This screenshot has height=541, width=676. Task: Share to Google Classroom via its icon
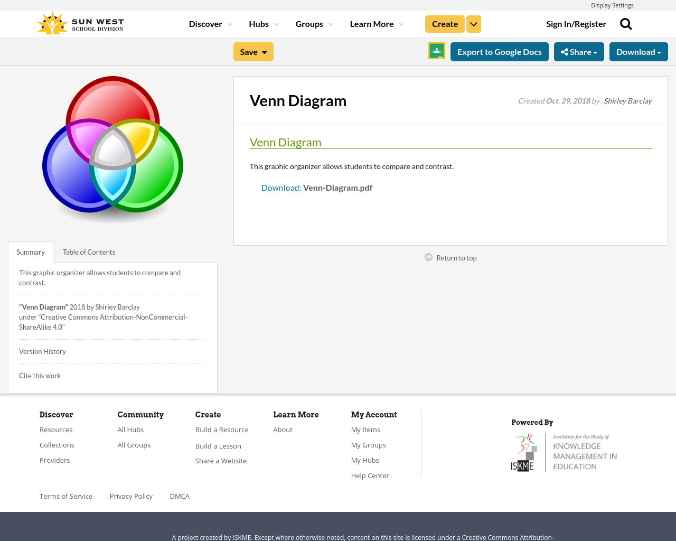tap(436, 51)
